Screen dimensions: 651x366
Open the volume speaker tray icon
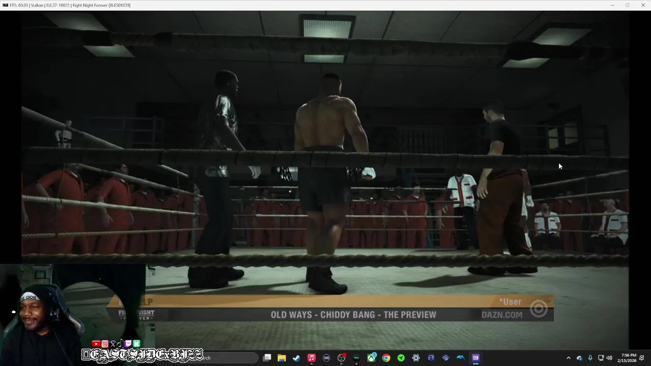pos(609,358)
